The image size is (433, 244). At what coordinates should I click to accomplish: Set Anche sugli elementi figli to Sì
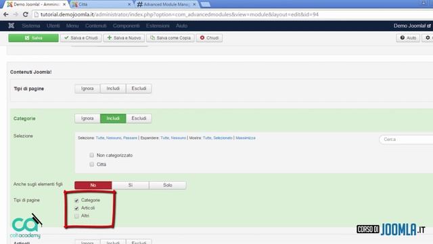click(x=131, y=185)
